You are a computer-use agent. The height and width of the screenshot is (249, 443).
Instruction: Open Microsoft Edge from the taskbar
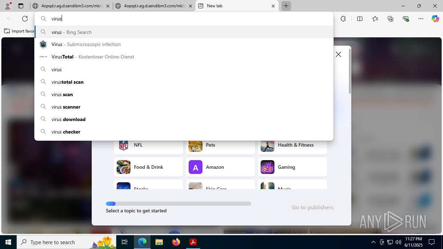click(x=142, y=242)
